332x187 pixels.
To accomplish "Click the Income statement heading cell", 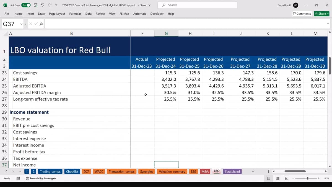I will [29, 112].
